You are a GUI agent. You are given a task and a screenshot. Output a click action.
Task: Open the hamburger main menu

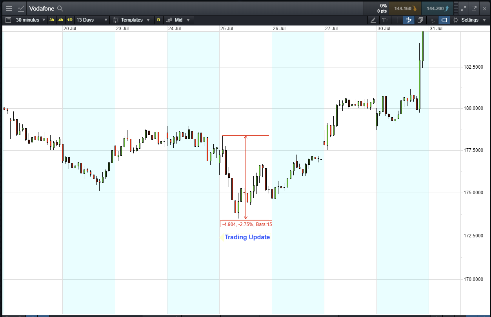tap(9, 8)
